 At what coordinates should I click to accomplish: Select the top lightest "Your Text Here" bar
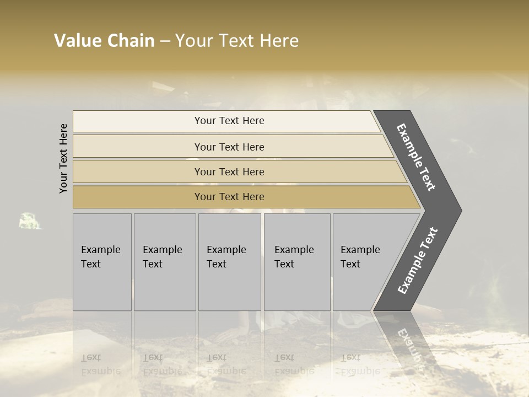click(229, 121)
